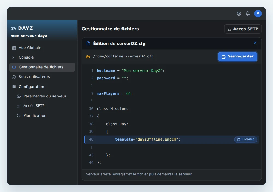The height and width of the screenshot is (192, 273).
Task: Click the Sous-utilisateurs people icon
Action: (14, 77)
